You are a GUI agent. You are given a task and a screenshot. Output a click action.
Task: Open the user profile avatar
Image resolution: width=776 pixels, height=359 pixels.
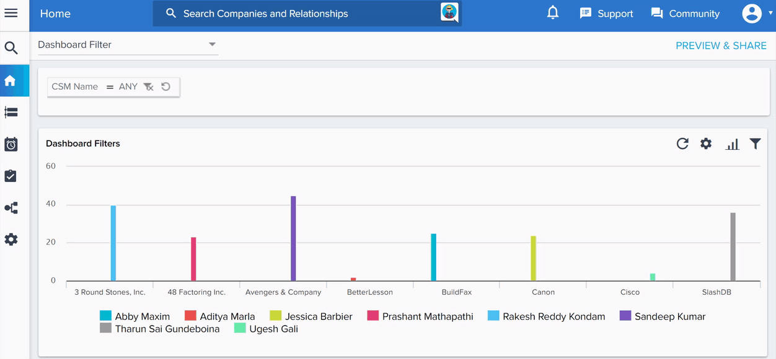(x=752, y=13)
